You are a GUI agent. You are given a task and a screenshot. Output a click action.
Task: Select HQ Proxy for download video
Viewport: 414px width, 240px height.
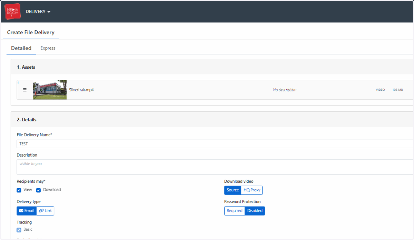coord(252,190)
